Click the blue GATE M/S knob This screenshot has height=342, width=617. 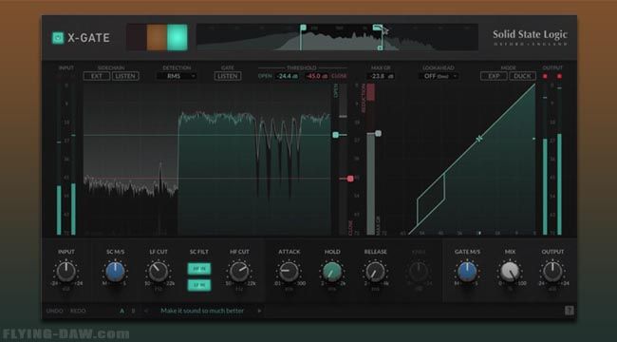(467, 272)
